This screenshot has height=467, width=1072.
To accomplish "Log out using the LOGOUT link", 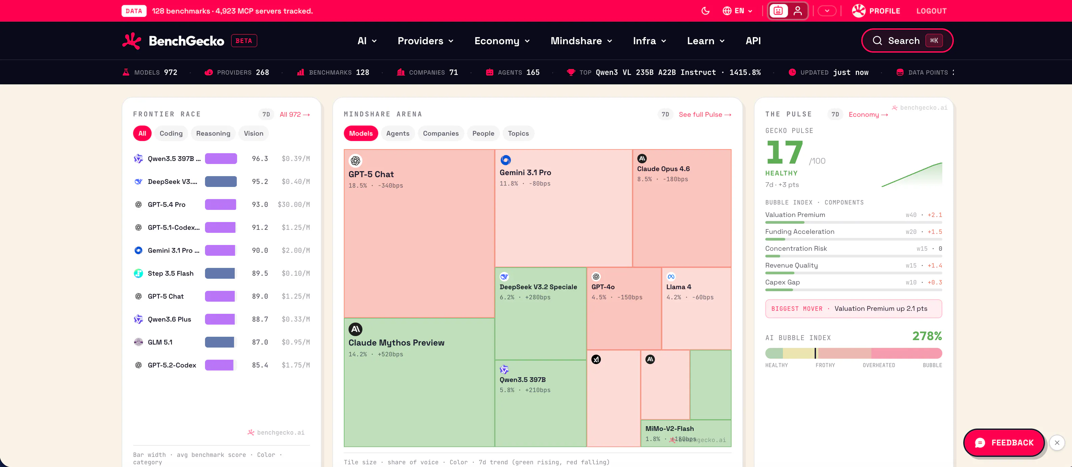I will 931,11.
